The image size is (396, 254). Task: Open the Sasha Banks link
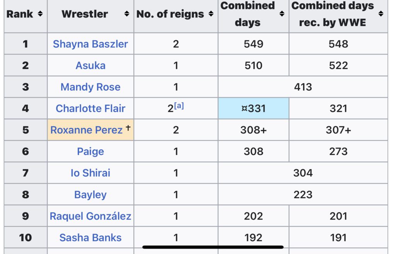click(90, 237)
